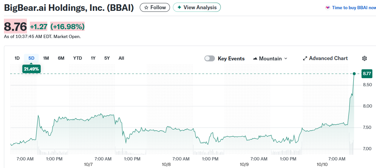The image size is (376, 168).
Task: Switch to the 1M range
Action: tap(46, 58)
